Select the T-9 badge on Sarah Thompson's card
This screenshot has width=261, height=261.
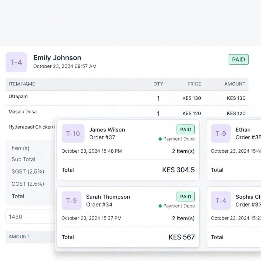point(71,201)
